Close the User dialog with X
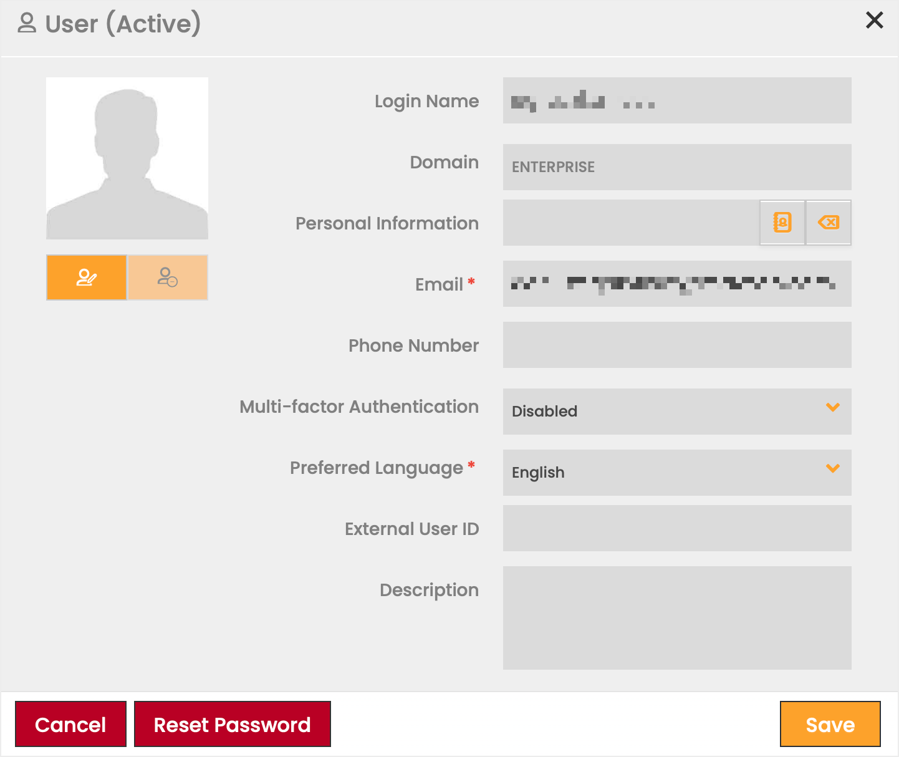Screen dimensions: 899x757 point(874,20)
